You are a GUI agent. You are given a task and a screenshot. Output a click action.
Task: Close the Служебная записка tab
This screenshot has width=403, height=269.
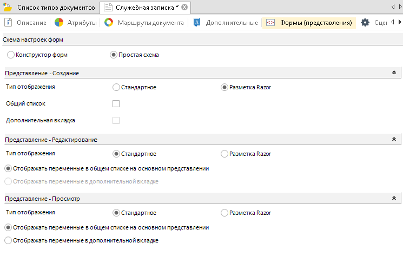184,8
